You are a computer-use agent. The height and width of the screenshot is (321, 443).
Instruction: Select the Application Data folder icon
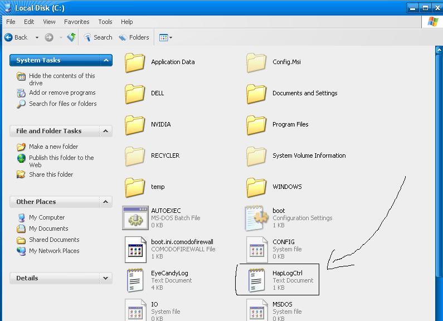coord(135,62)
